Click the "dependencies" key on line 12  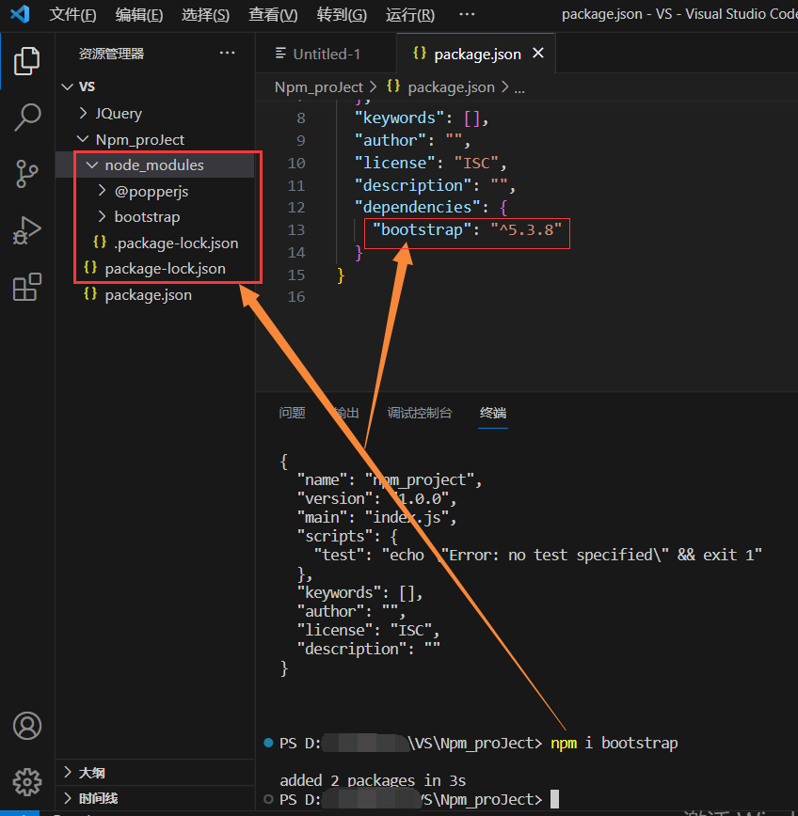(417, 207)
